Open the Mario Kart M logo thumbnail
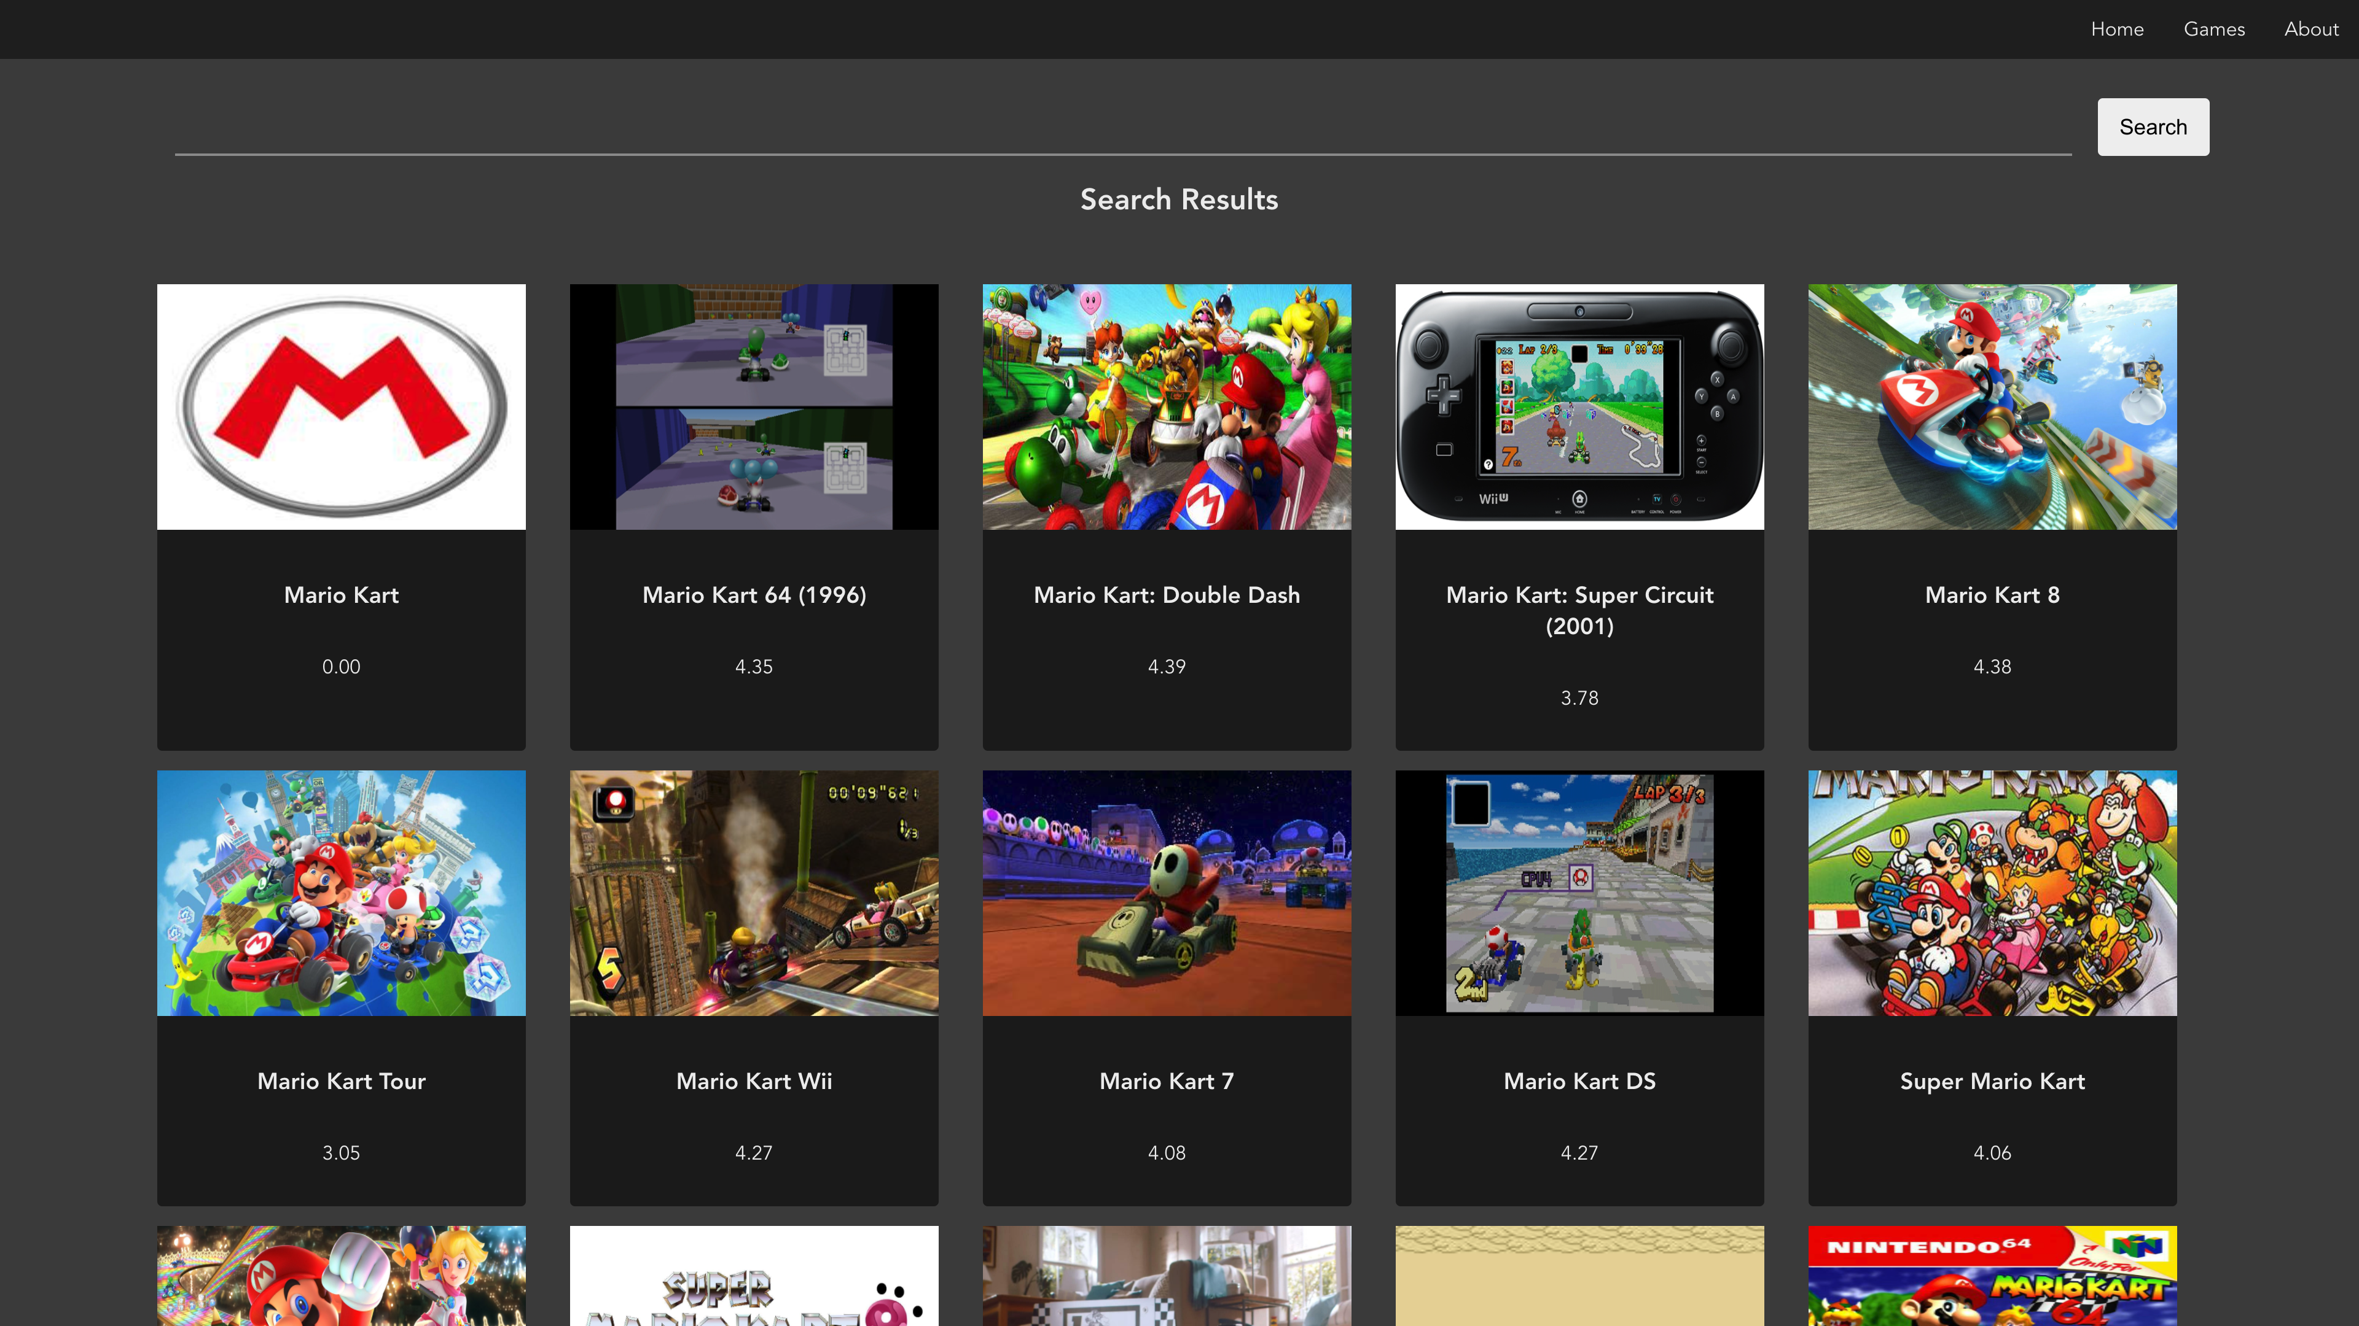This screenshot has width=2359, height=1326. point(341,406)
